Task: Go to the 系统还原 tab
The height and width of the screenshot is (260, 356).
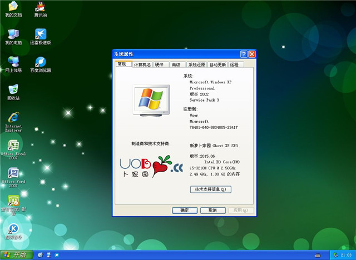Action: click(196, 64)
